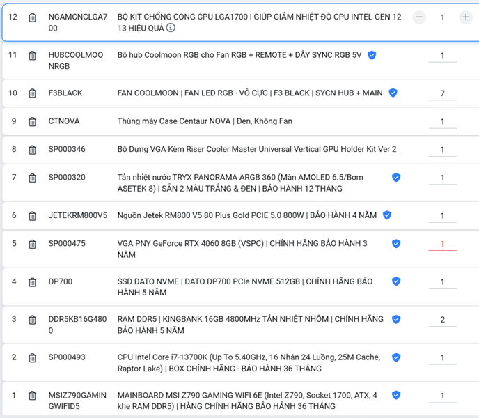
Task: Decrease quantity of row 12 with minus button
Action: (419, 17)
